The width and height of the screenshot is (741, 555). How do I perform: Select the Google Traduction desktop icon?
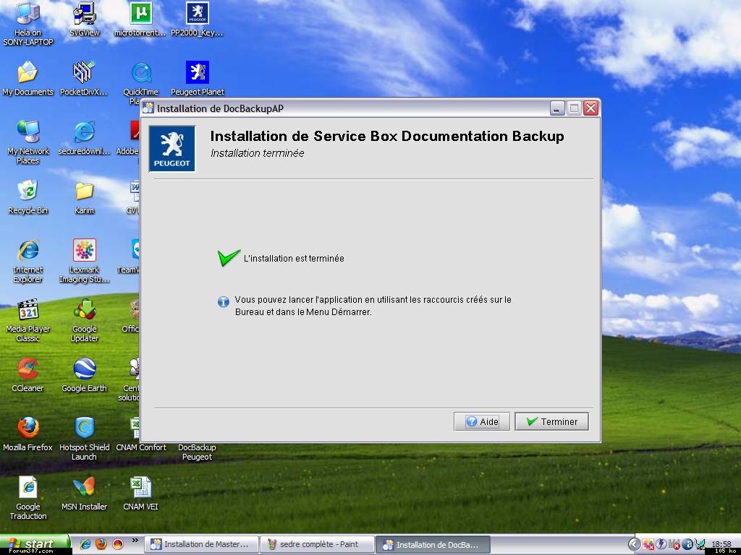click(28, 498)
